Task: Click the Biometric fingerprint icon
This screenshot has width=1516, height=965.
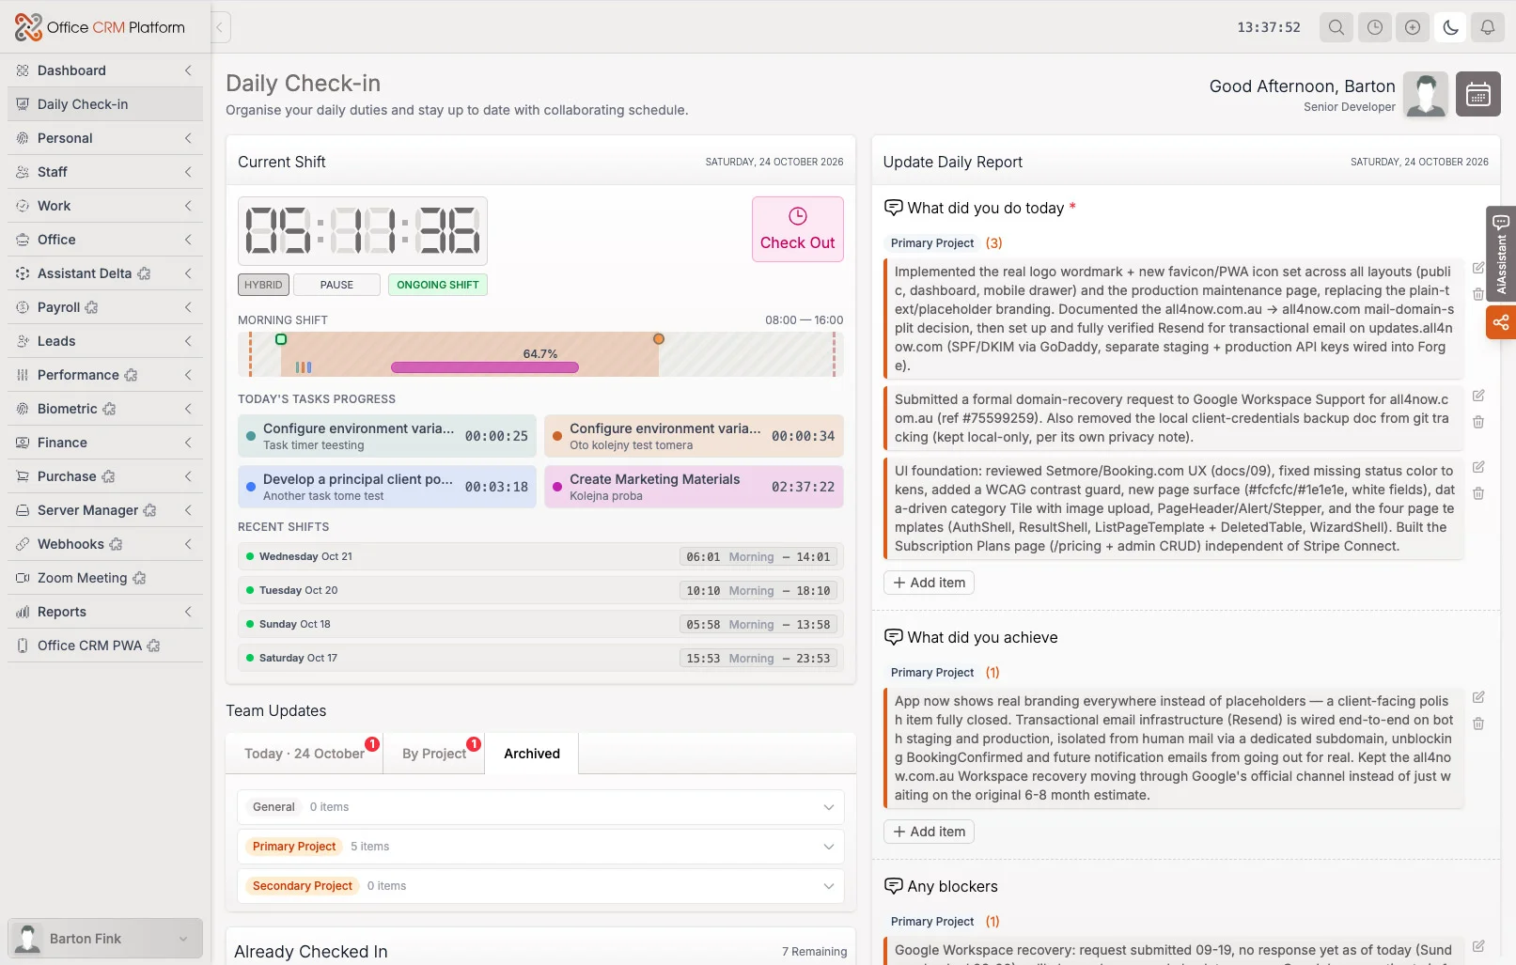Action: [23, 409]
